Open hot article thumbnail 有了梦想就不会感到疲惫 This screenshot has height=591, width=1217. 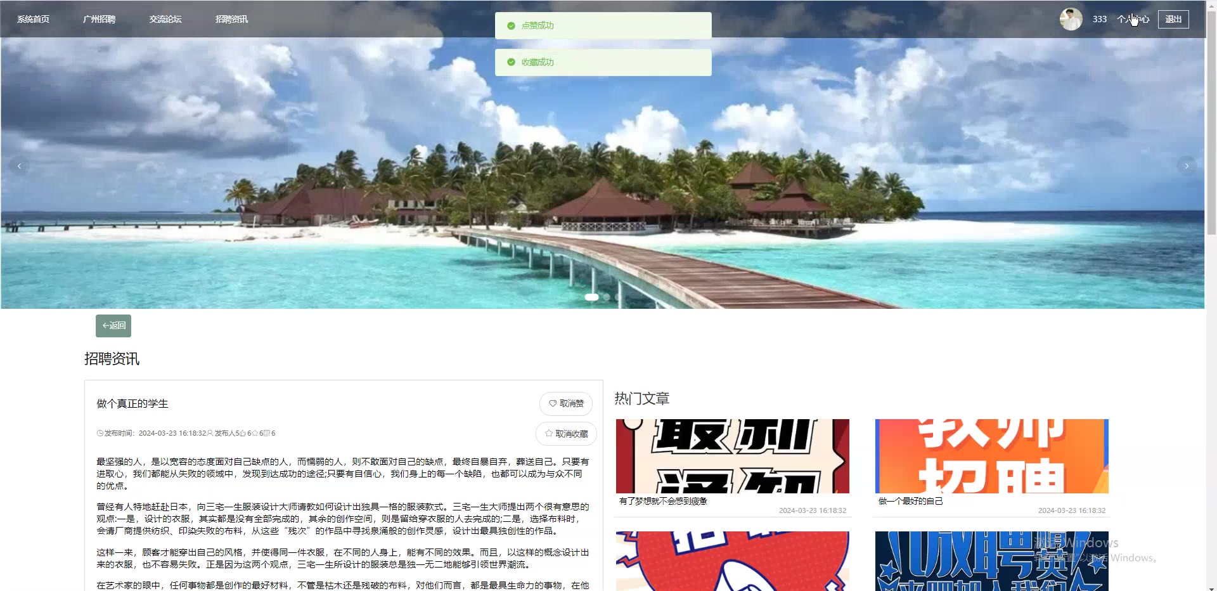733,456
